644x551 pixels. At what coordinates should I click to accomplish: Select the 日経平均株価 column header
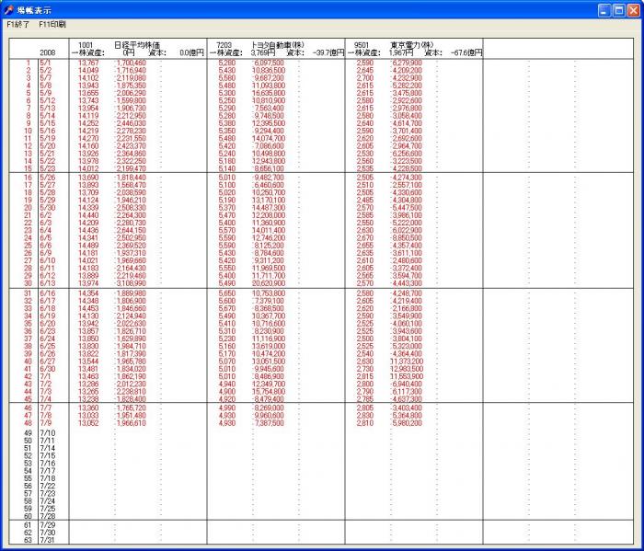tap(136, 44)
